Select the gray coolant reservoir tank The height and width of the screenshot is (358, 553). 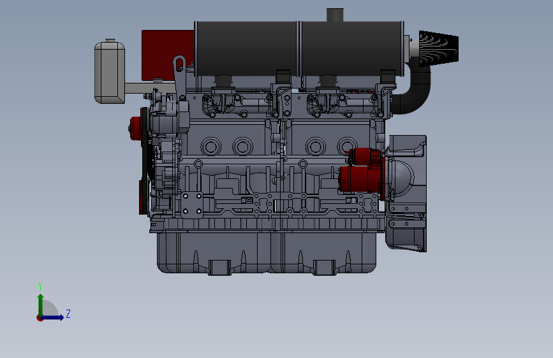click(x=110, y=71)
